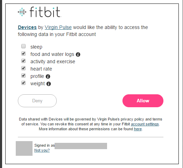Click the 'Not you?' link

coord(42,150)
